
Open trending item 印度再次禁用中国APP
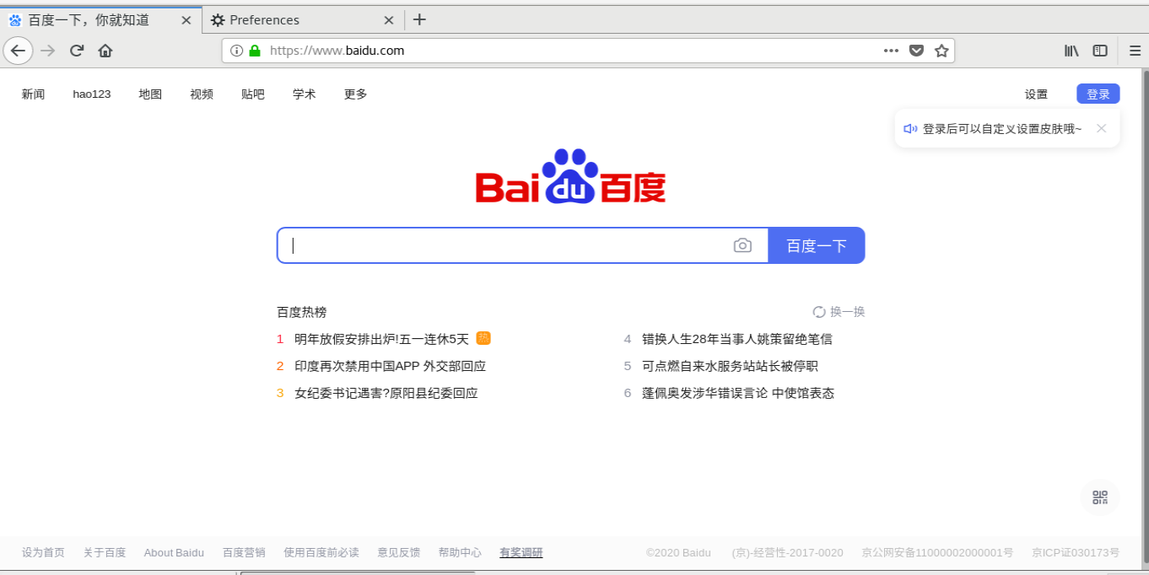391,366
